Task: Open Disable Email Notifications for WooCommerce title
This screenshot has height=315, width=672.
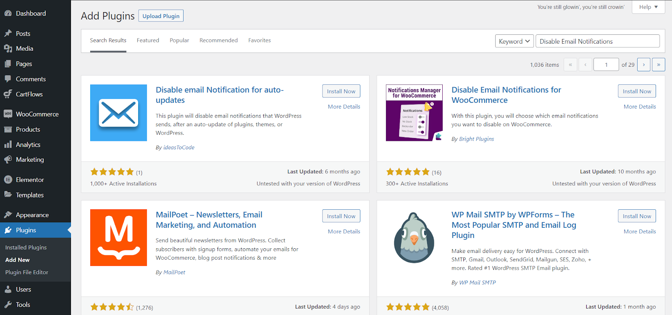Action: click(506, 95)
